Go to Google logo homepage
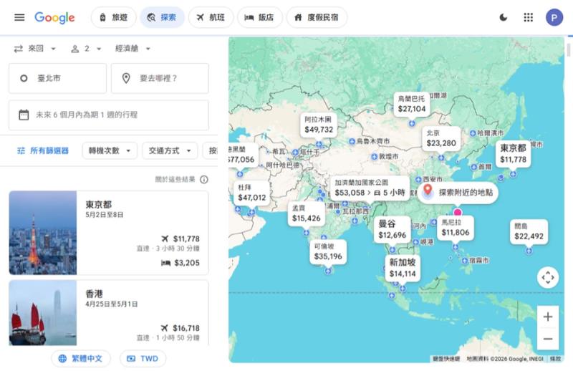This screenshot has width=573, height=371. pyautogui.click(x=55, y=17)
